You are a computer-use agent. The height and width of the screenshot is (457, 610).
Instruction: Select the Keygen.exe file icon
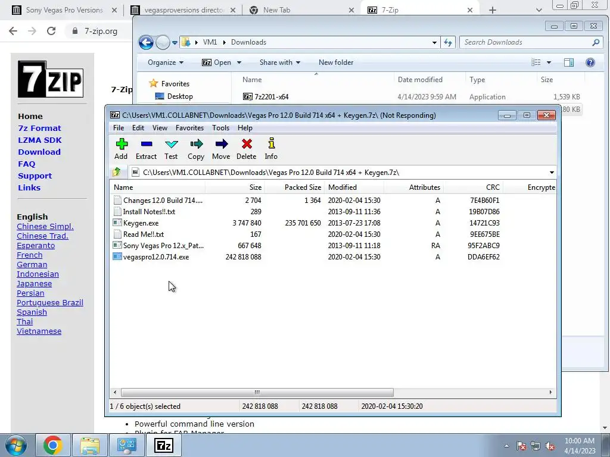click(117, 223)
